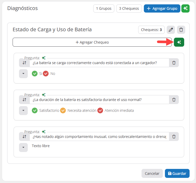Edit the group name with pencil icon

[x=171, y=30]
